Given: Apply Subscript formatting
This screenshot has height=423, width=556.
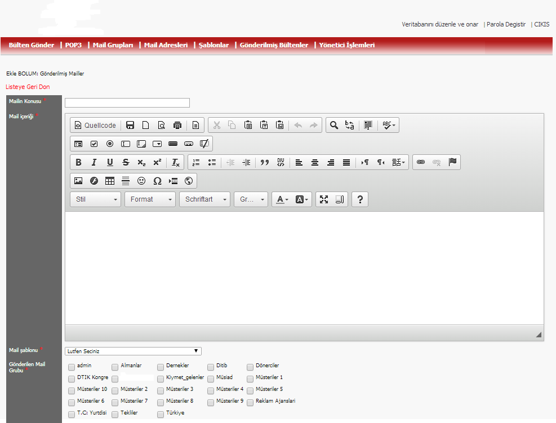Looking at the screenshot, I should click(x=141, y=162).
